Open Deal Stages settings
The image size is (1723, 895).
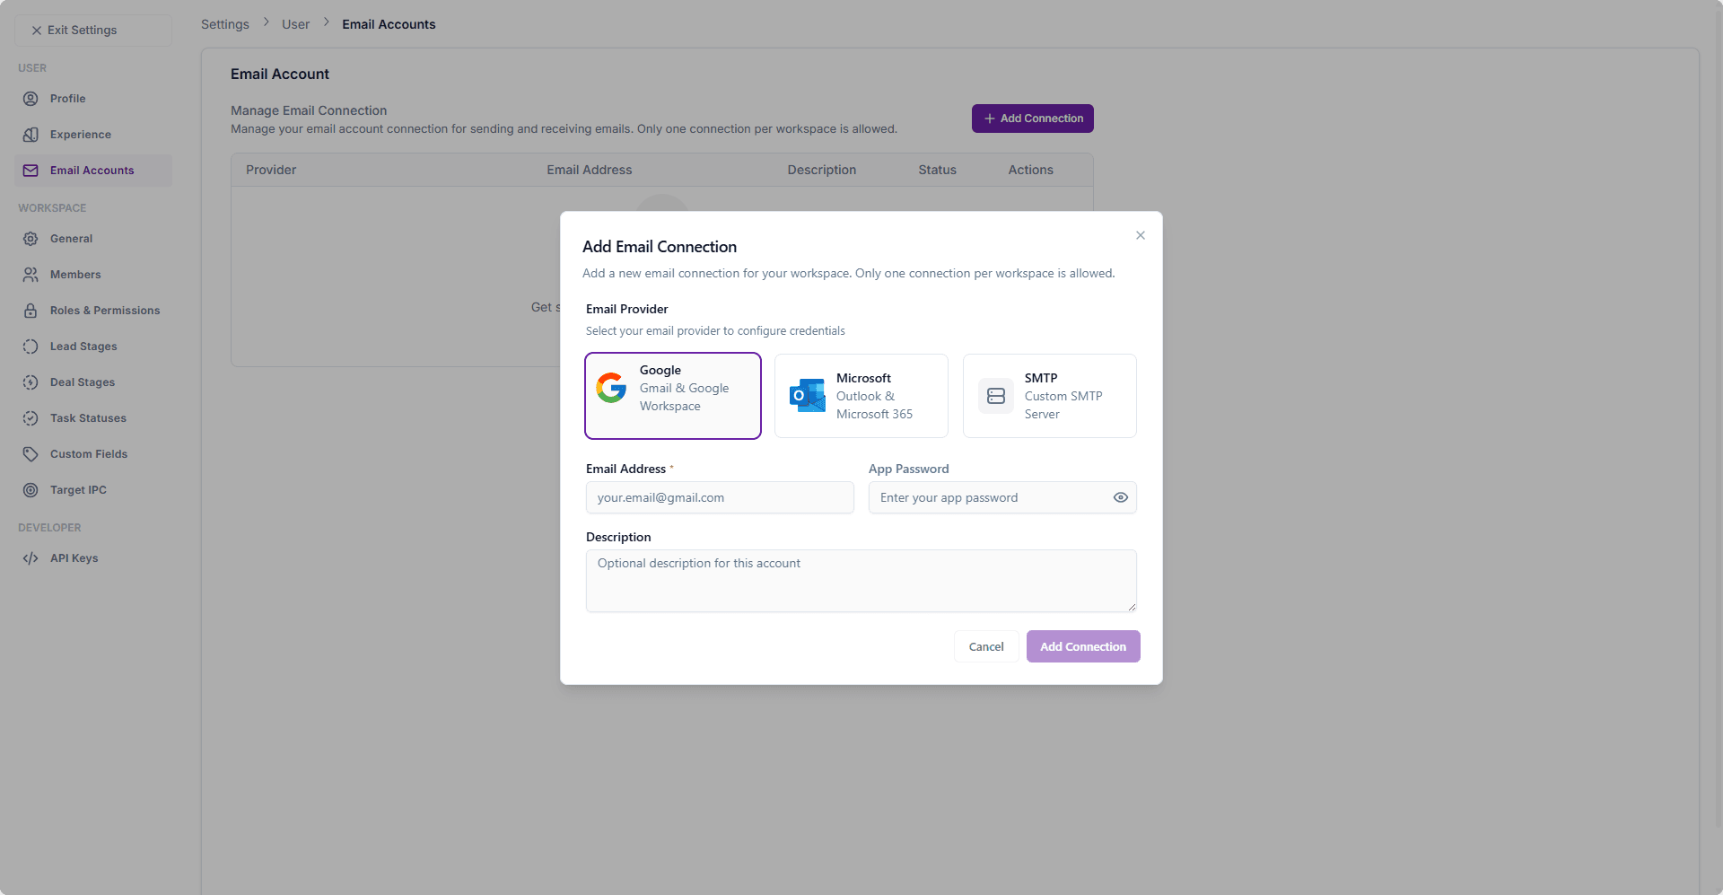[30, 382]
